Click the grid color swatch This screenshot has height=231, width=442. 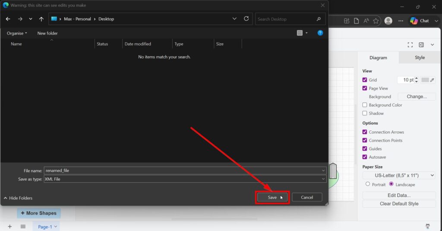pos(425,80)
